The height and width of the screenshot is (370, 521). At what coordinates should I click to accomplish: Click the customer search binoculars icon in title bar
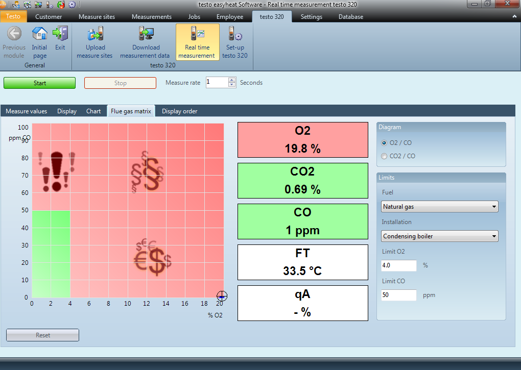click(x=16, y=5)
